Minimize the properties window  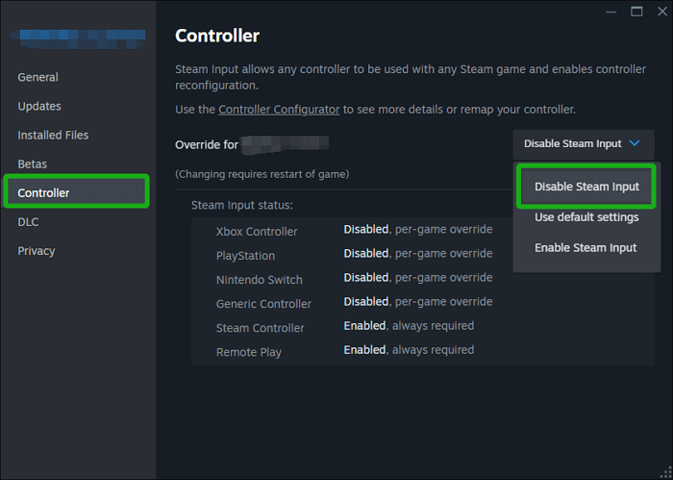[611, 12]
